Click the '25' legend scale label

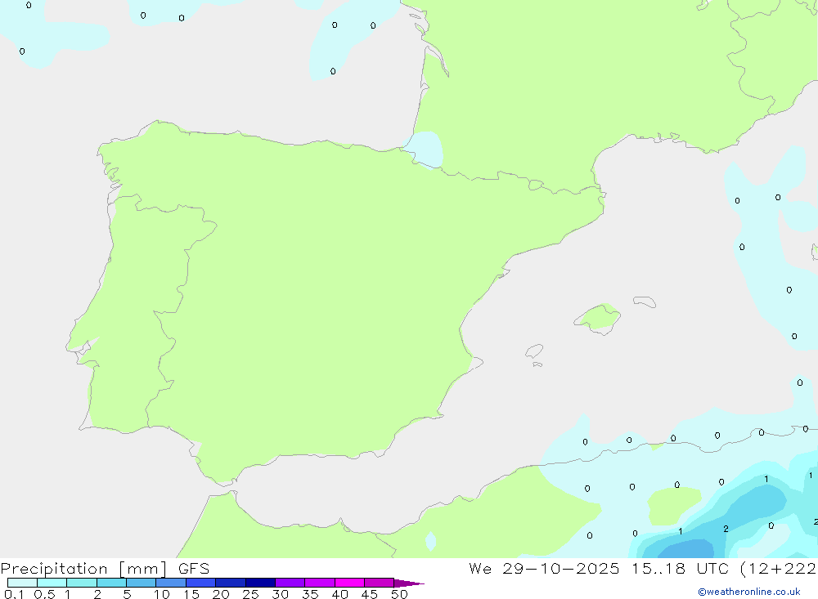[250, 594]
